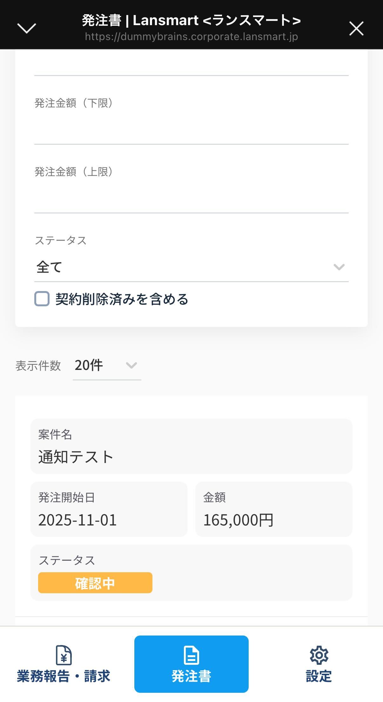The width and height of the screenshot is (383, 702).
Task: Open the ステータス dropdown showing 全て
Action: [184, 267]
